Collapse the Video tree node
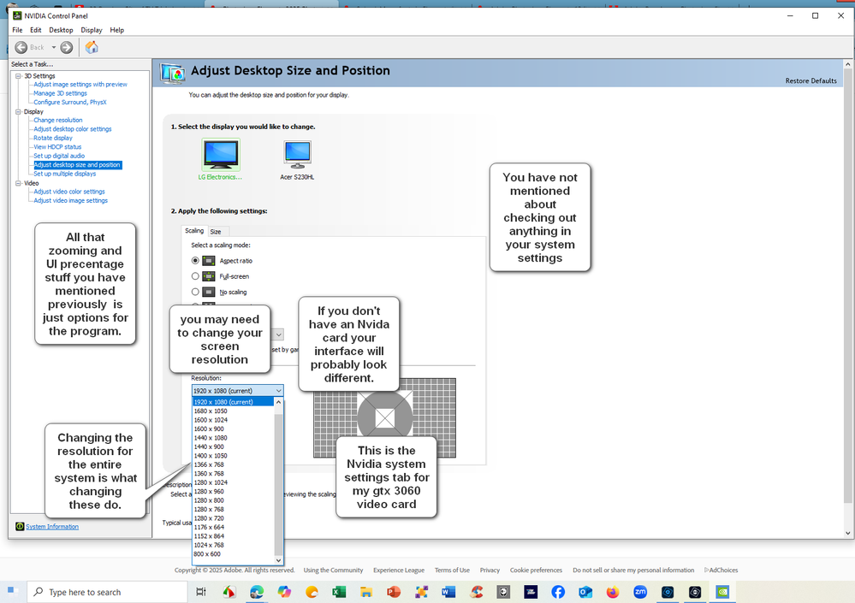The width and height of the screenshot is (855, 603). (x=18, y=184)
